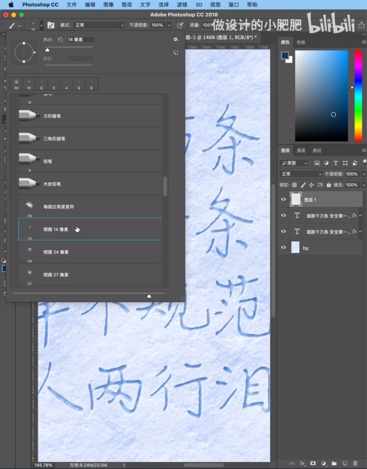This screenshot has width=367, height=469.
Task: Expand effects of second text layer
Action: (360, 231)
